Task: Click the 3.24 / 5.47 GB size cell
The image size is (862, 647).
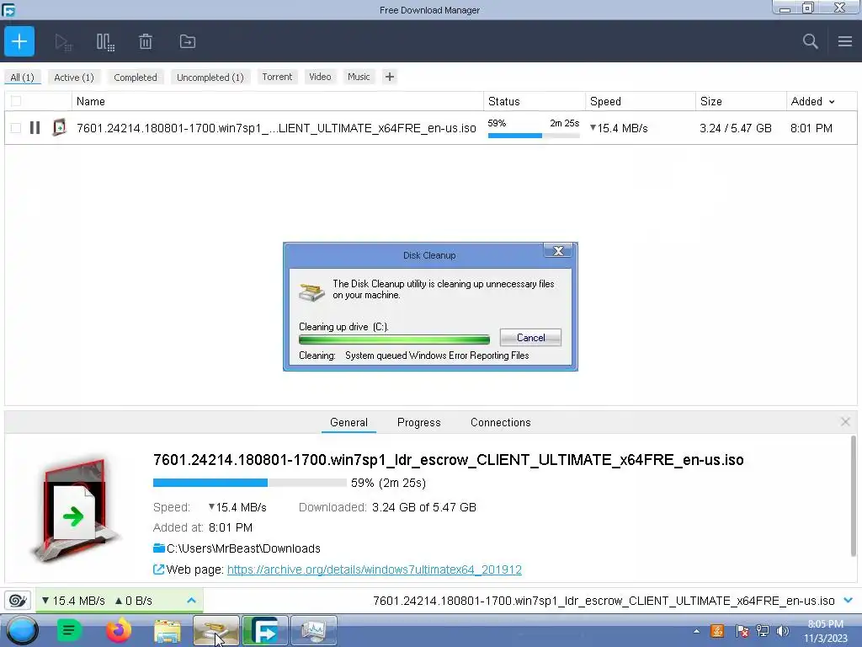Action: click(x=736, y=128)
